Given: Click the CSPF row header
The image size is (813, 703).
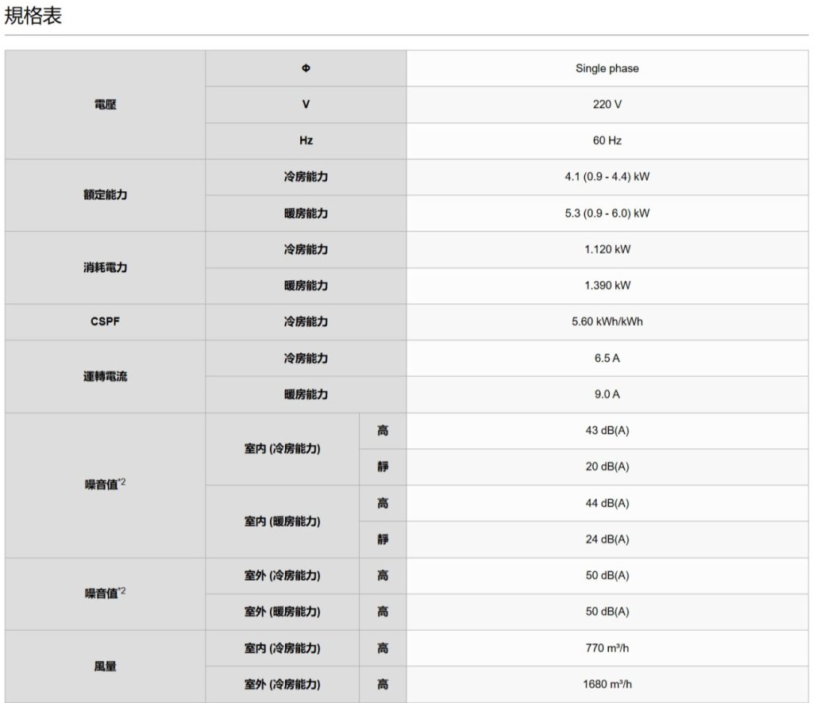Looking at the screenshot, I should coord(105,322).
